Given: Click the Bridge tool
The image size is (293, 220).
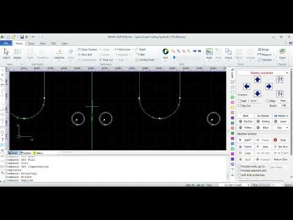Looking at the screenshot, I should (x=264, y=50).
